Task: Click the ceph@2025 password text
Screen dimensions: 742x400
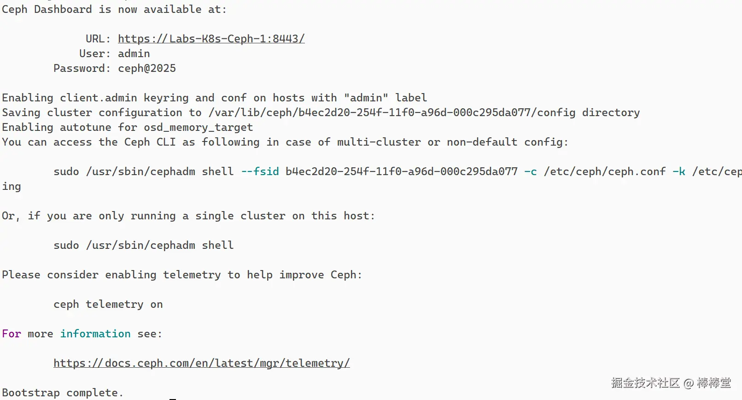Action: [147, 68]
